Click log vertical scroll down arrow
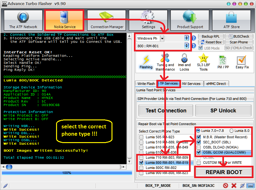This screenshot has height=190, width=256. tap(129, 161)
